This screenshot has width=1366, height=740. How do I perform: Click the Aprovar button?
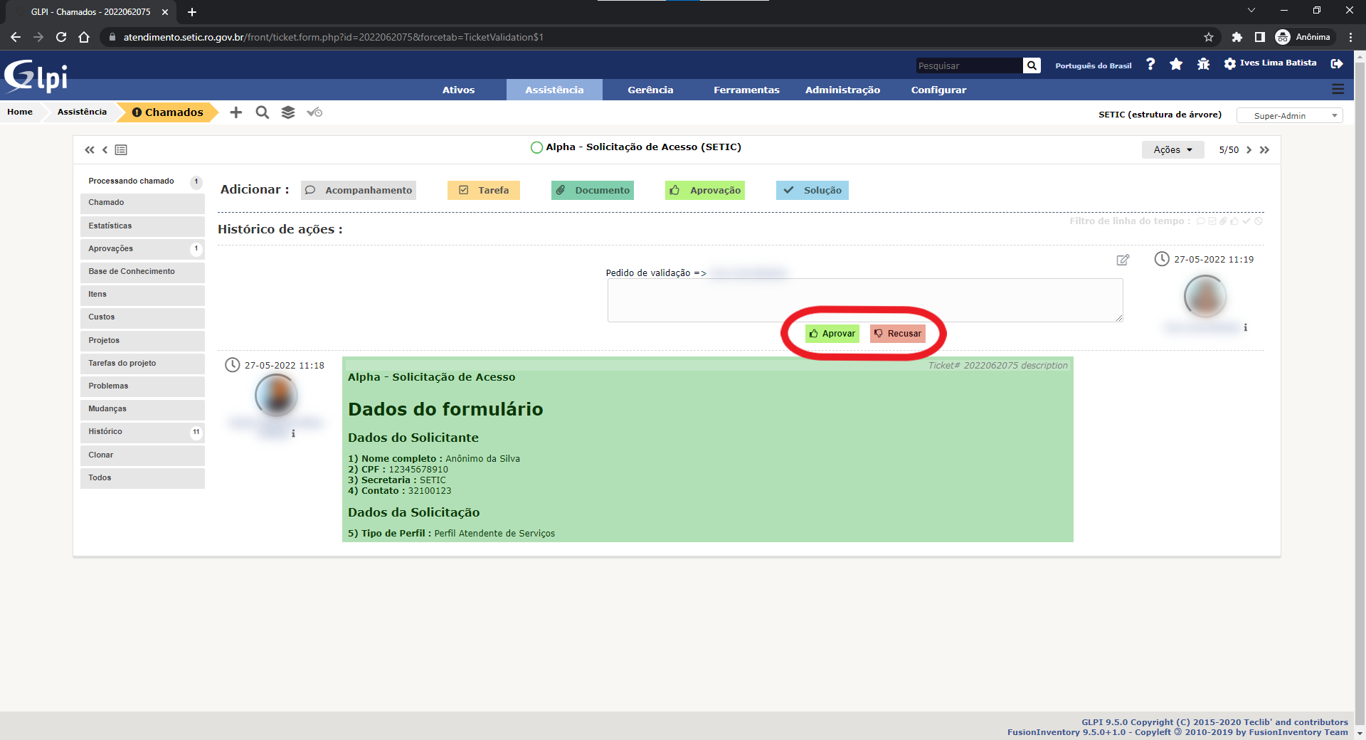coord(832,334)
